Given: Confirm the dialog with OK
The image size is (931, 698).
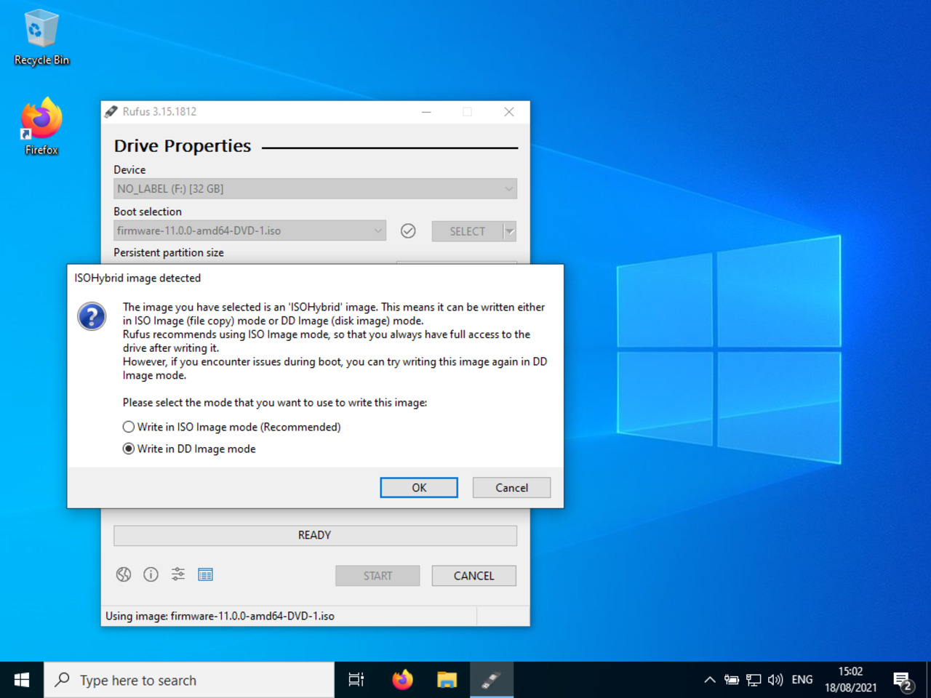Looking at the screenshot, I should 419,488.
